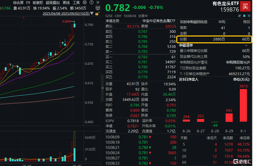Click the 9-1 net inflow bar 3810
The width and height of the screenshot is (253, 166).
(243, 105)
